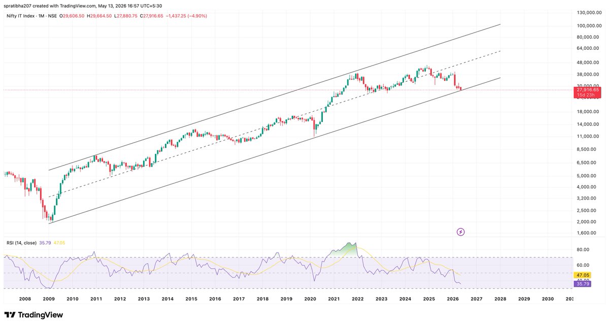Click the 64,000.00 price axis level
This screenshot has height=326, width=609.
588,49
